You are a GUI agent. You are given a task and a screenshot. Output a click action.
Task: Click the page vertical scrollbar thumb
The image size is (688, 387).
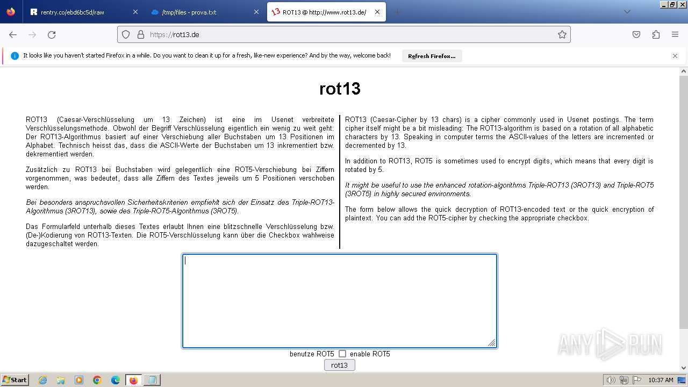click(x=684, y=202)
